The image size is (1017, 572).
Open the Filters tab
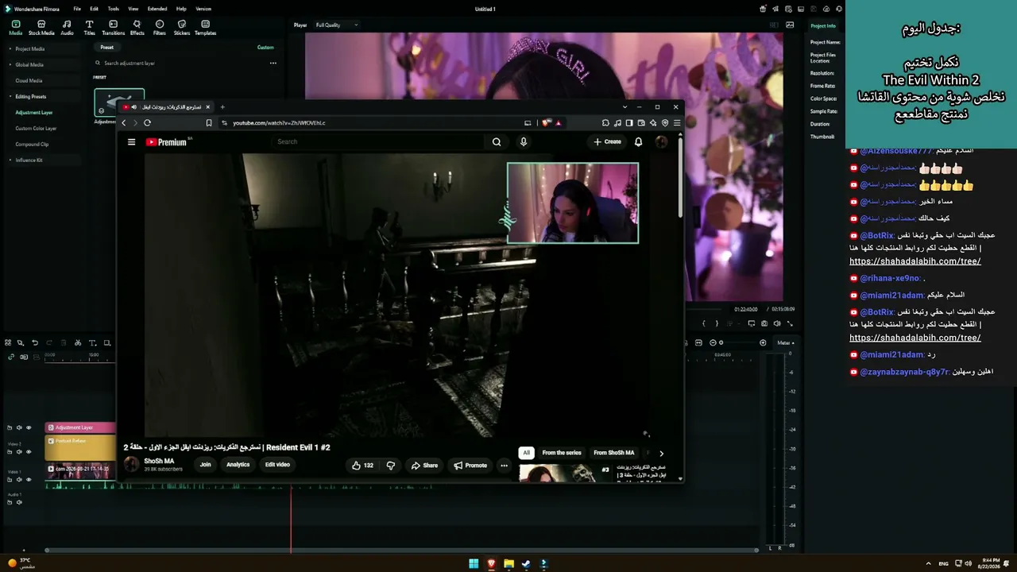pos(160,28)
